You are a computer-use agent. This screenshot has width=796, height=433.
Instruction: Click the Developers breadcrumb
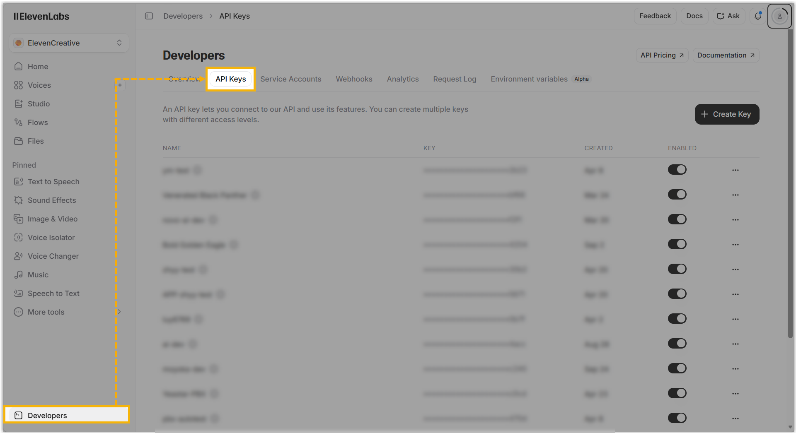[x=183, y=16]
